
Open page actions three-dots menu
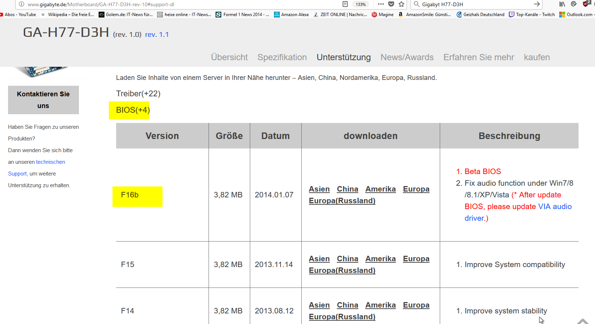[381, 4]
